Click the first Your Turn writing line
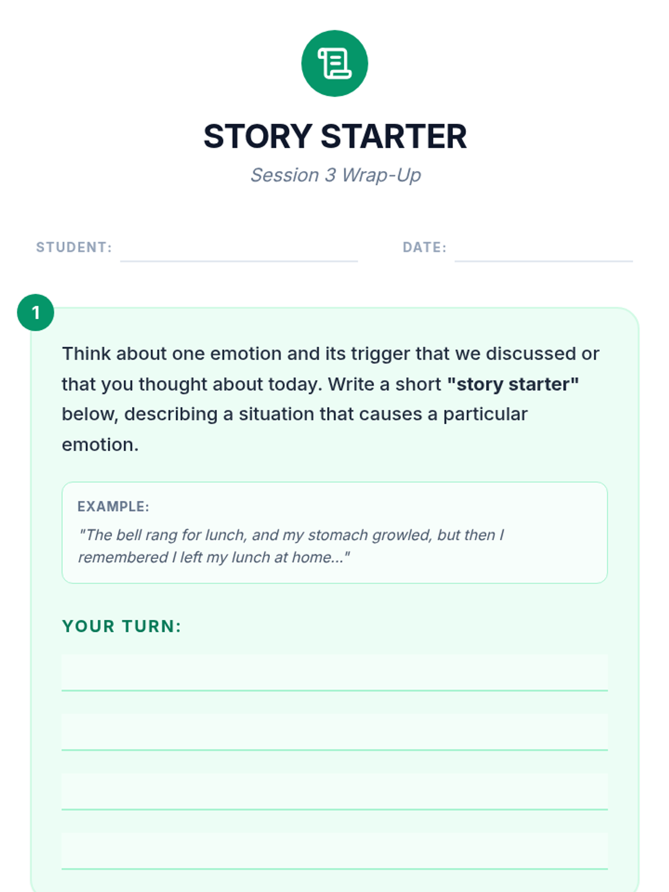The width and height of the screenshot is (669, 892). coord(334,673)
